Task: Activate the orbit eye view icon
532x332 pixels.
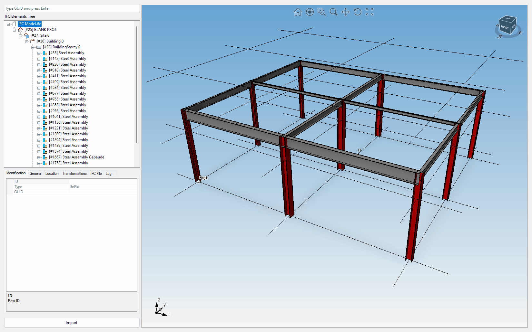Action: pos(310,12)
